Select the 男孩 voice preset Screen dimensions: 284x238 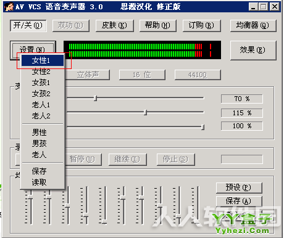coord(43,144)
